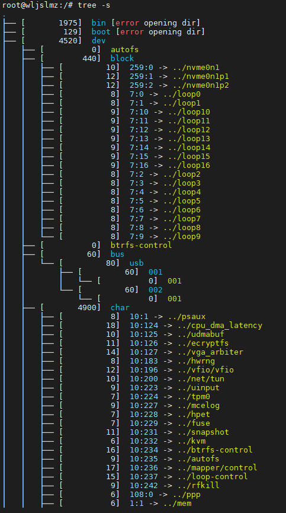Select the 10:127 -> ../vga_arbiter line
Screen dimensions: 286x513
187,352
